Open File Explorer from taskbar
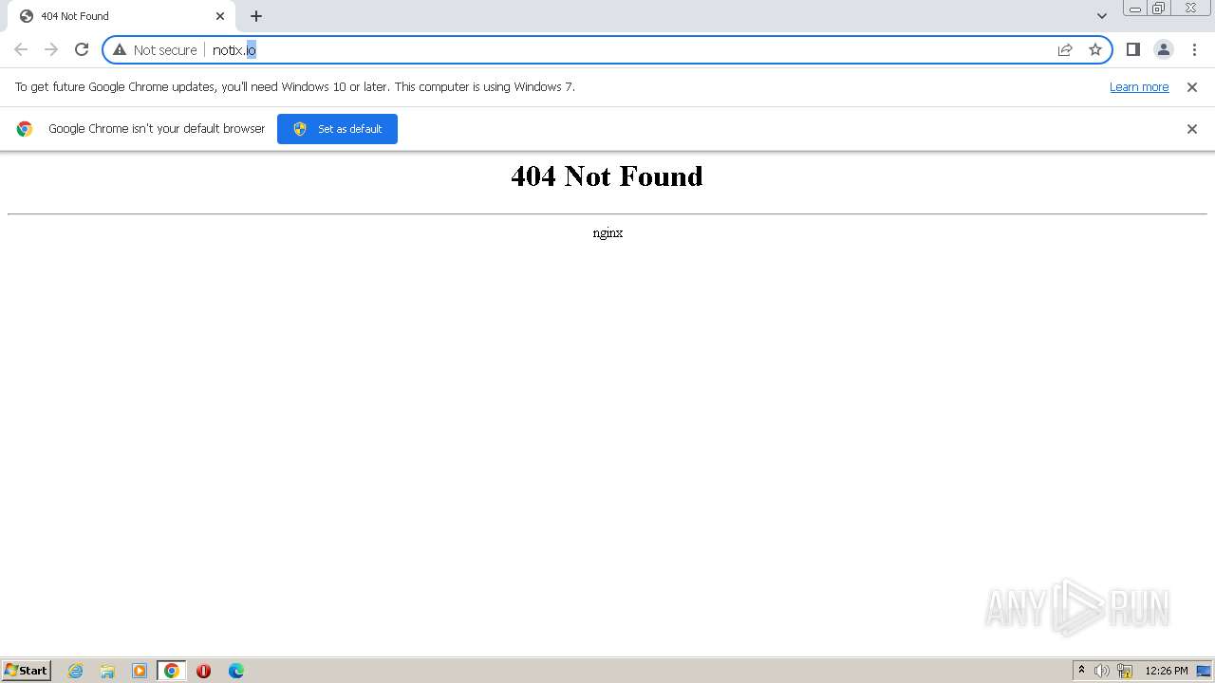This screenshot has width=1215, height=683. (x=107, y=671)
